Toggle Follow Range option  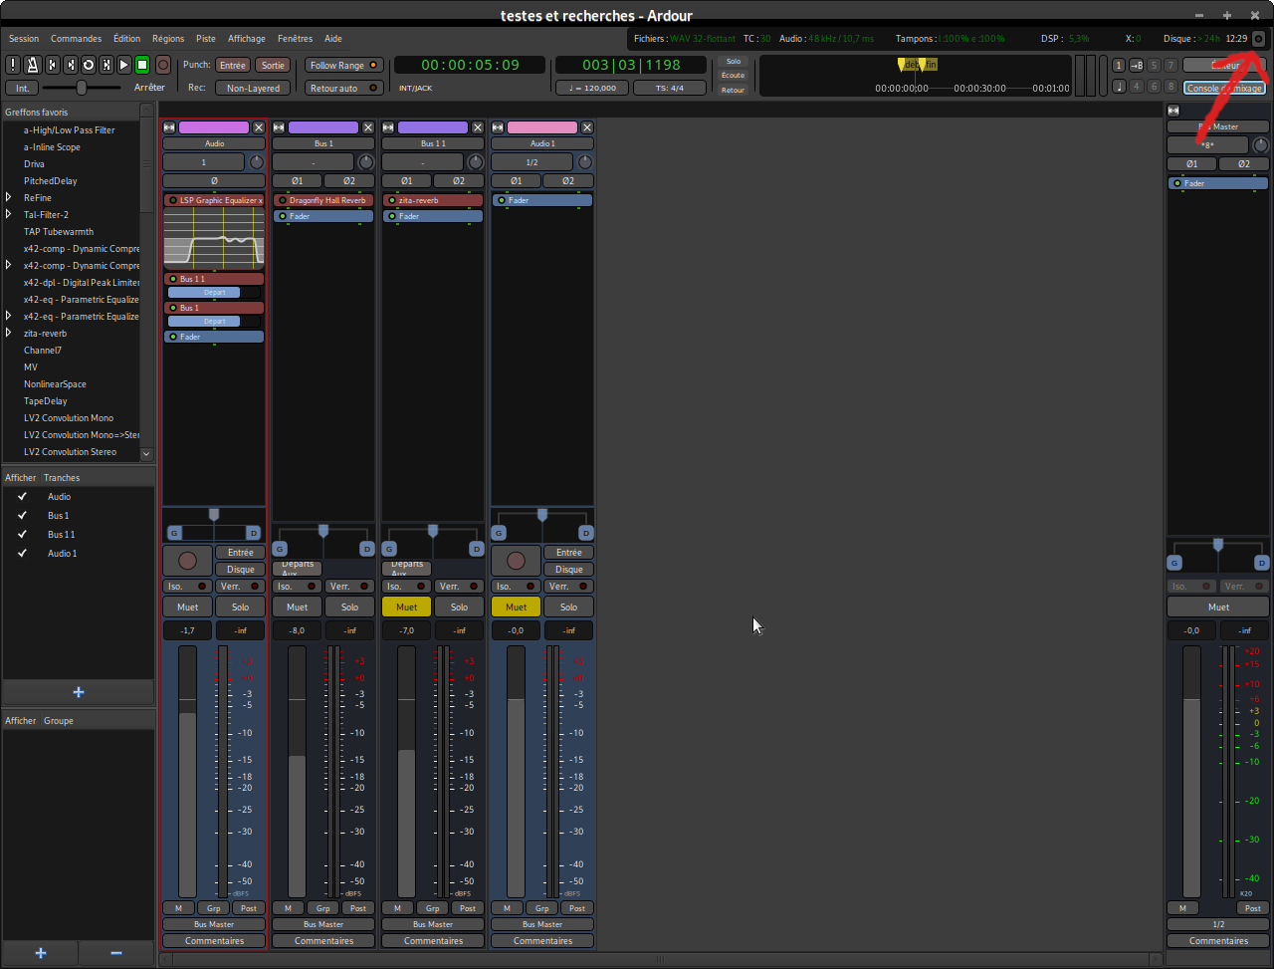click(x=343, y=65)
